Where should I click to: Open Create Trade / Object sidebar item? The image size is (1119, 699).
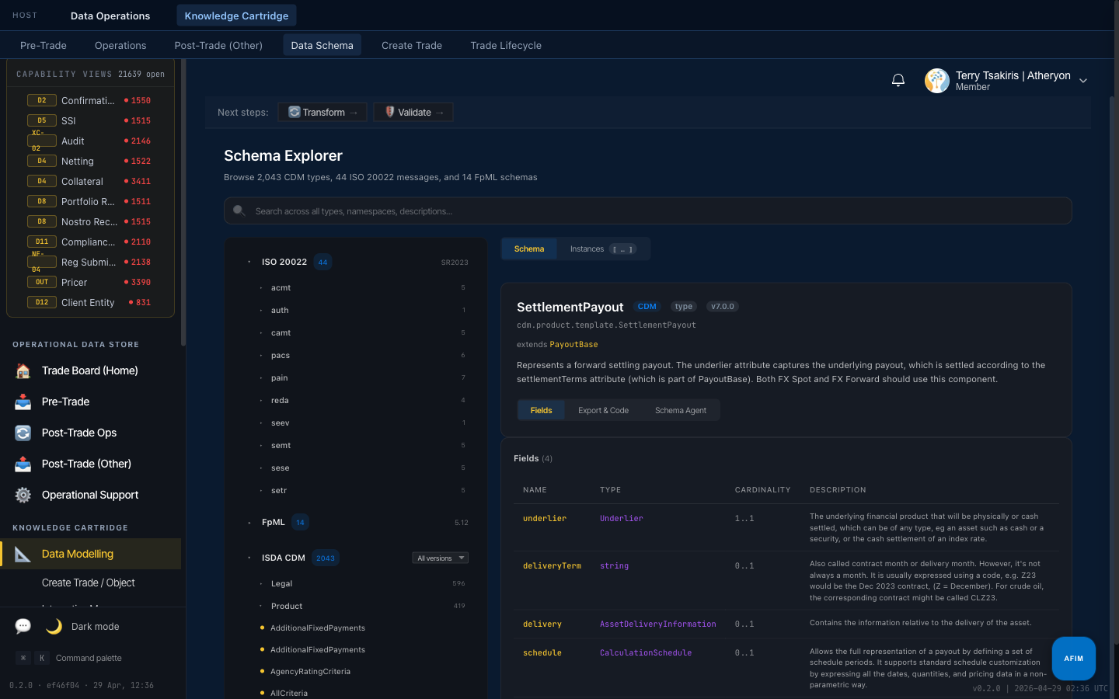click(x=90, y=582)
